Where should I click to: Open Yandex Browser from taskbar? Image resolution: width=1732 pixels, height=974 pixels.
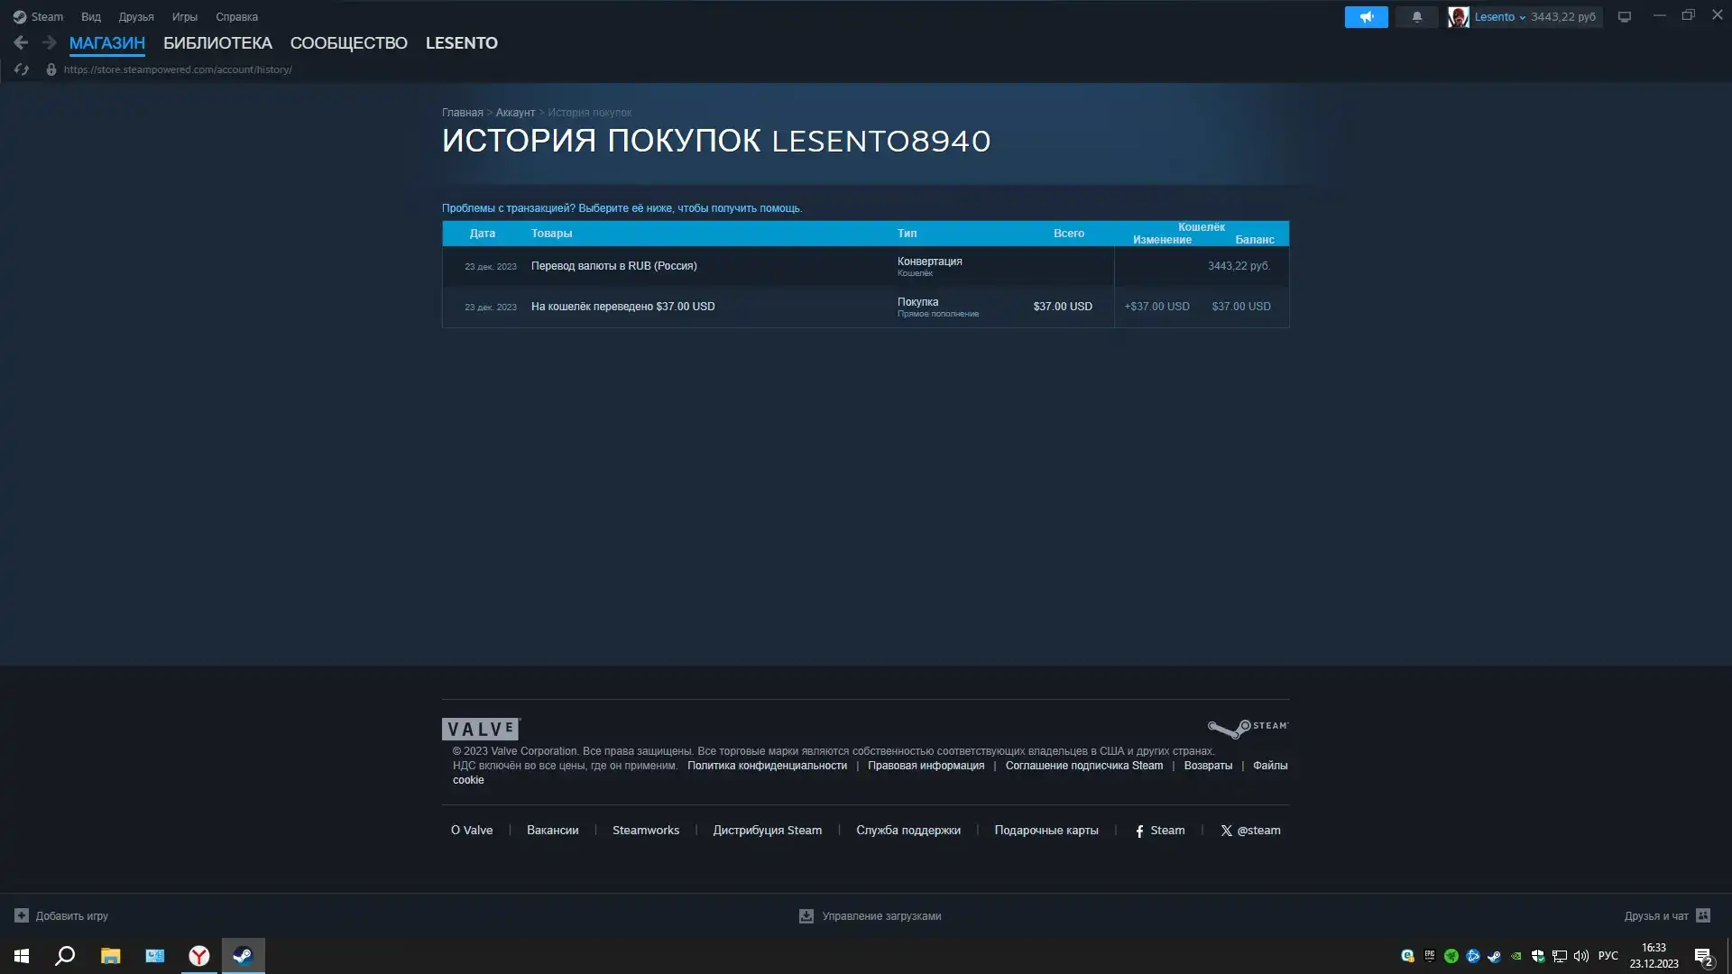coord(198,956)
